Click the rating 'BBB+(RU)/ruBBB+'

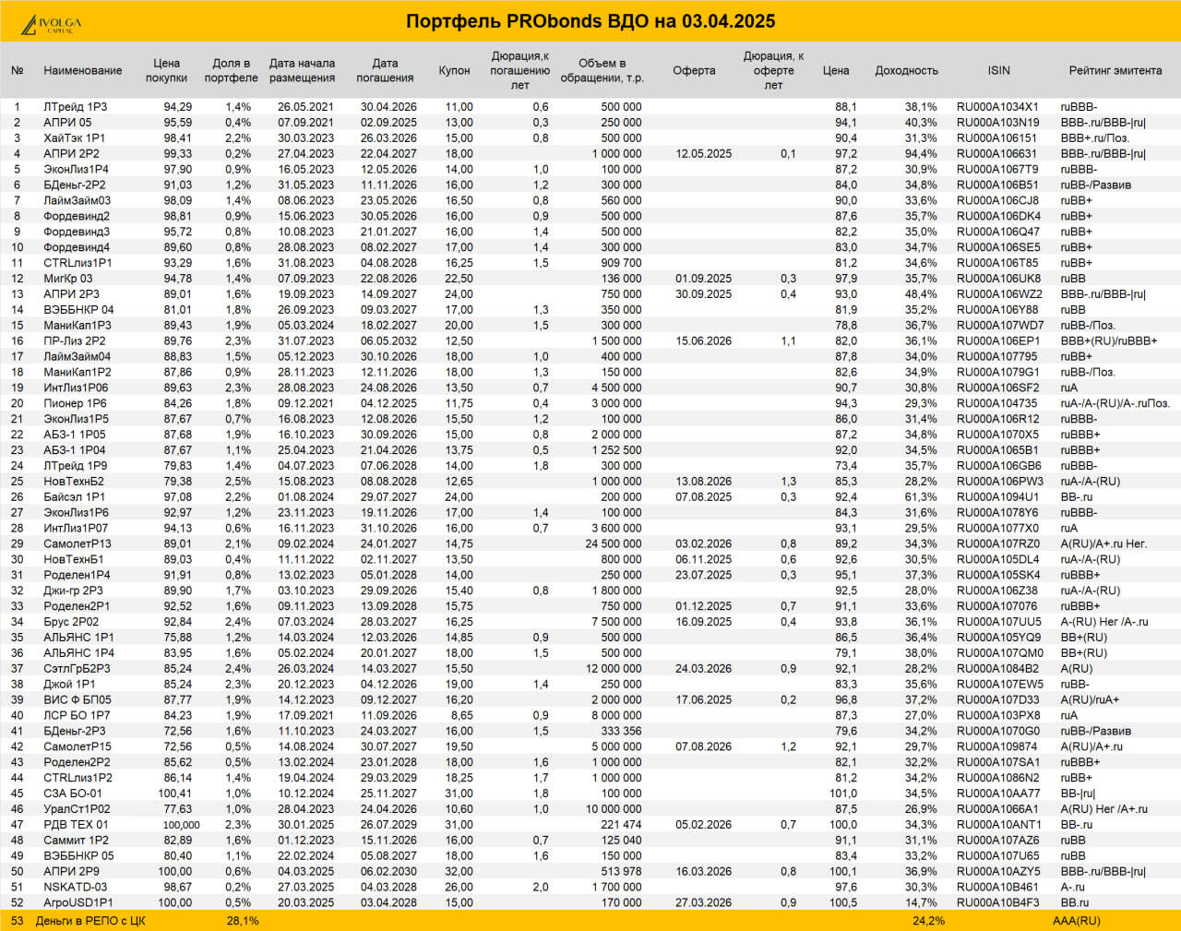pos(1109,341)
